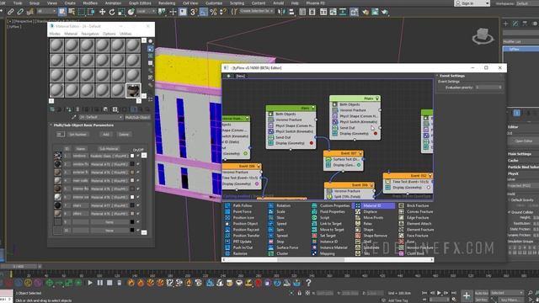This screenshot has height=303, width=539.
Task: Select the Point Force operator
Action: [x=239, y=211]
